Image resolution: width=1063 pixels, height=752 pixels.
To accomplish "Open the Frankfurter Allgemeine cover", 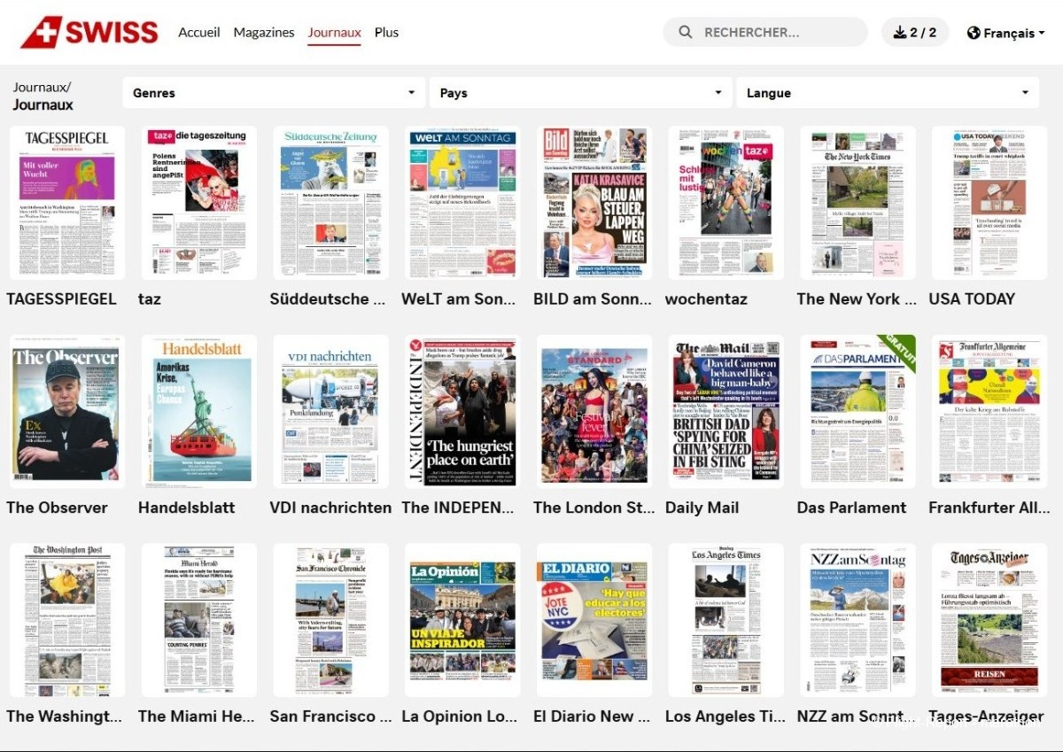I will click(989, 412).
